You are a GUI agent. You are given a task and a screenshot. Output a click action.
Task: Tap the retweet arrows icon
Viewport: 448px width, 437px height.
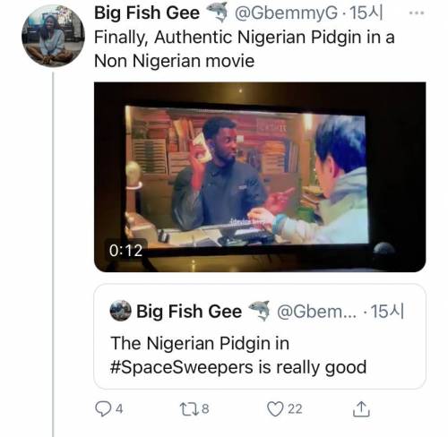[189, 408]
